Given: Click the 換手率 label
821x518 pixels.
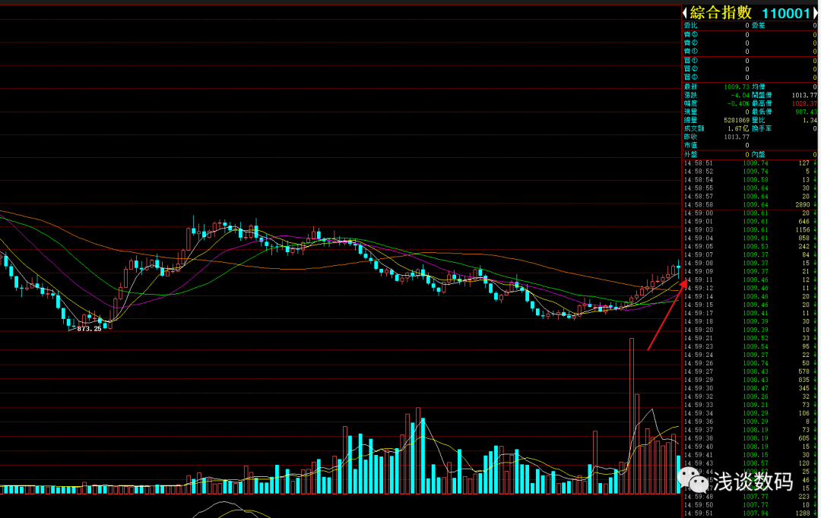Looking at the screenshot, I should coord(762,128).
